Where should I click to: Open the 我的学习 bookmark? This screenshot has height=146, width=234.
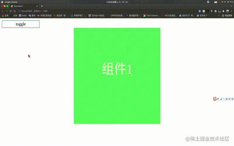click(x=187, y=15)
